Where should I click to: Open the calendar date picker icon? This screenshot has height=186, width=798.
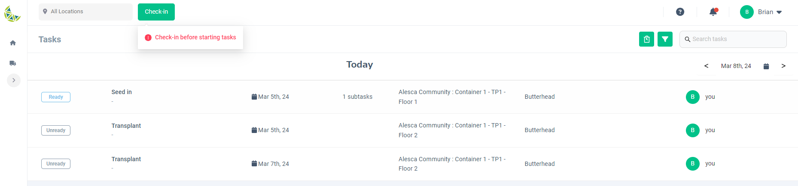coord(766,66)
